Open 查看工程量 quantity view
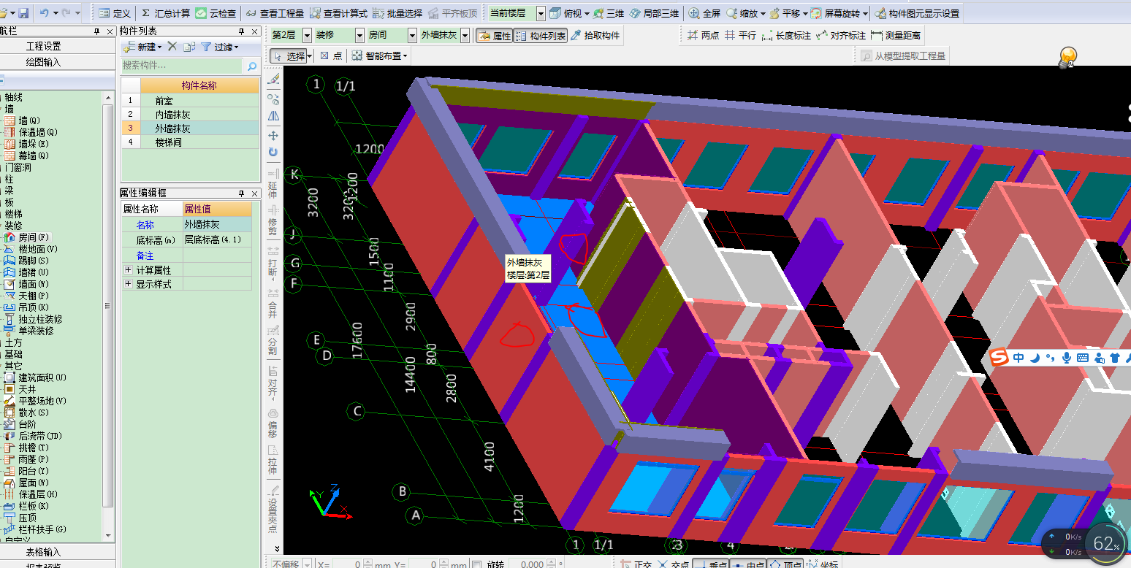Image resolution: width=1131 pixels, height=568 pixels. point(275,13)
